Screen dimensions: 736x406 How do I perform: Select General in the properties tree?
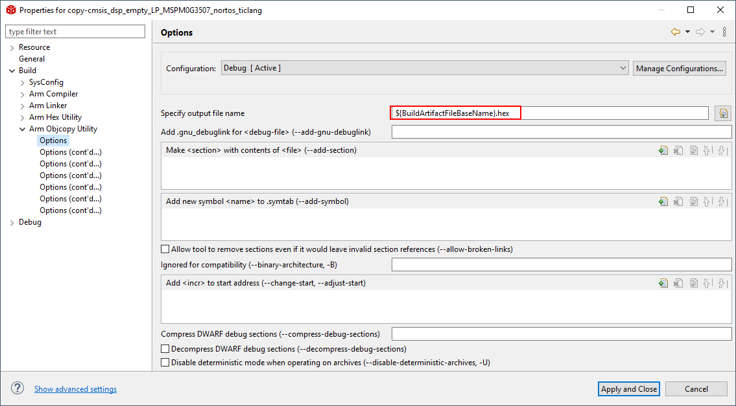pyautogui.click(x=32, y=59)
